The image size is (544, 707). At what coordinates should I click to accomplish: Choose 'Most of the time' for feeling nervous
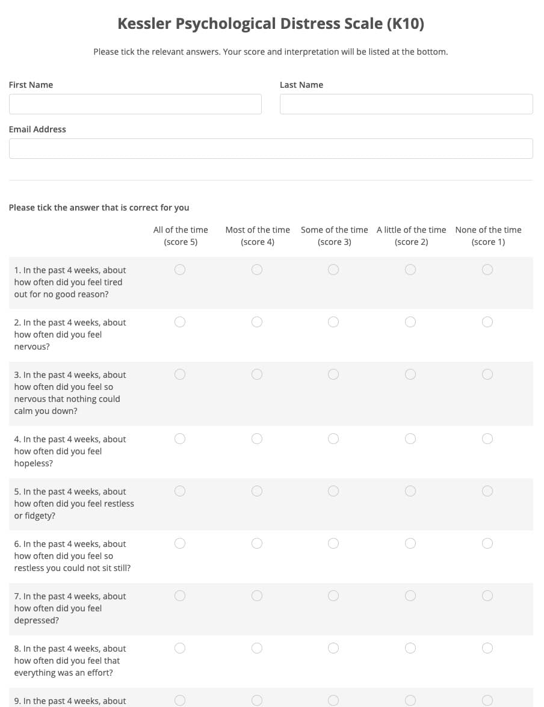(x=257, y=322)
